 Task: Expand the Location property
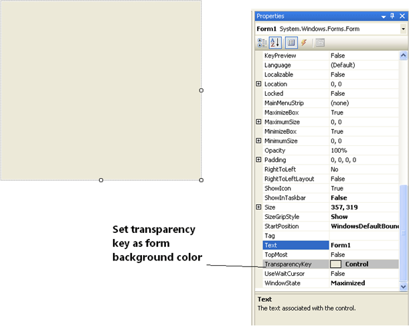click(258, 84)
